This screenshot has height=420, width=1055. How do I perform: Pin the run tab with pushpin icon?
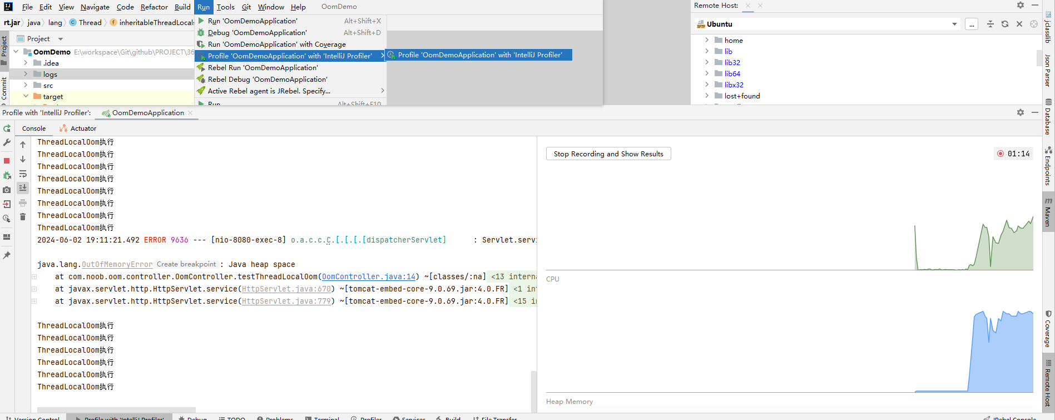point(7,255)
